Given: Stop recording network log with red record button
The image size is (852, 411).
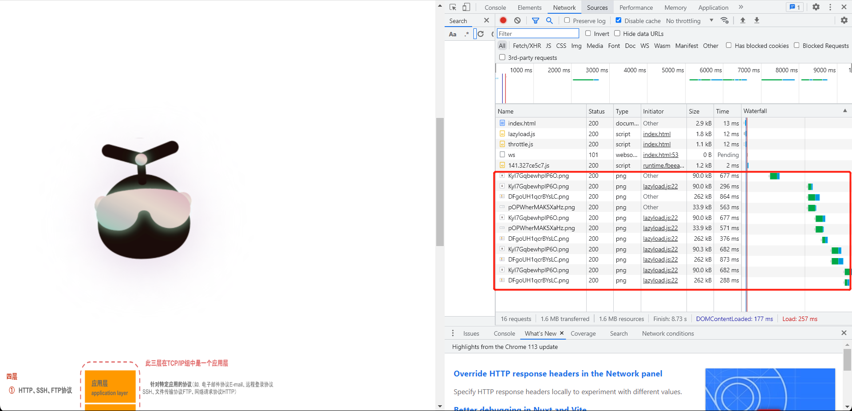Looking at the screenshot, I should [503, 20].
